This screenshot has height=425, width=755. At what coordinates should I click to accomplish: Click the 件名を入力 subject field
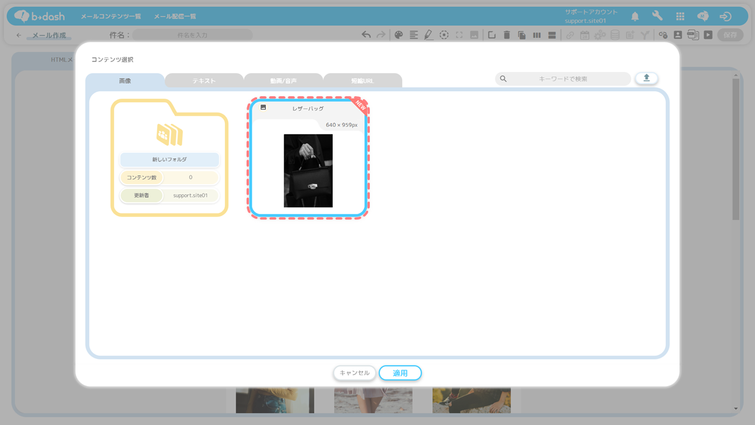pyautogui.click(x=192, y=35)
